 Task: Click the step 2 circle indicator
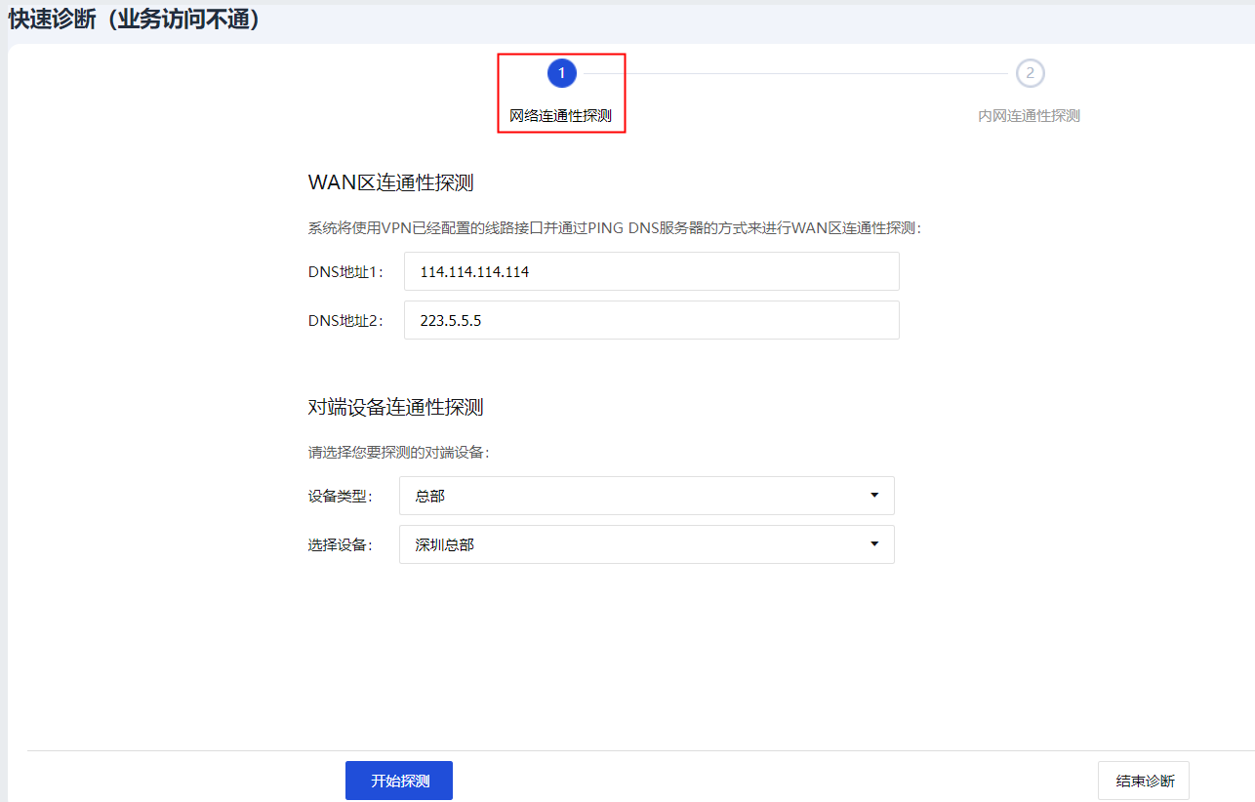pos(1030,73)
